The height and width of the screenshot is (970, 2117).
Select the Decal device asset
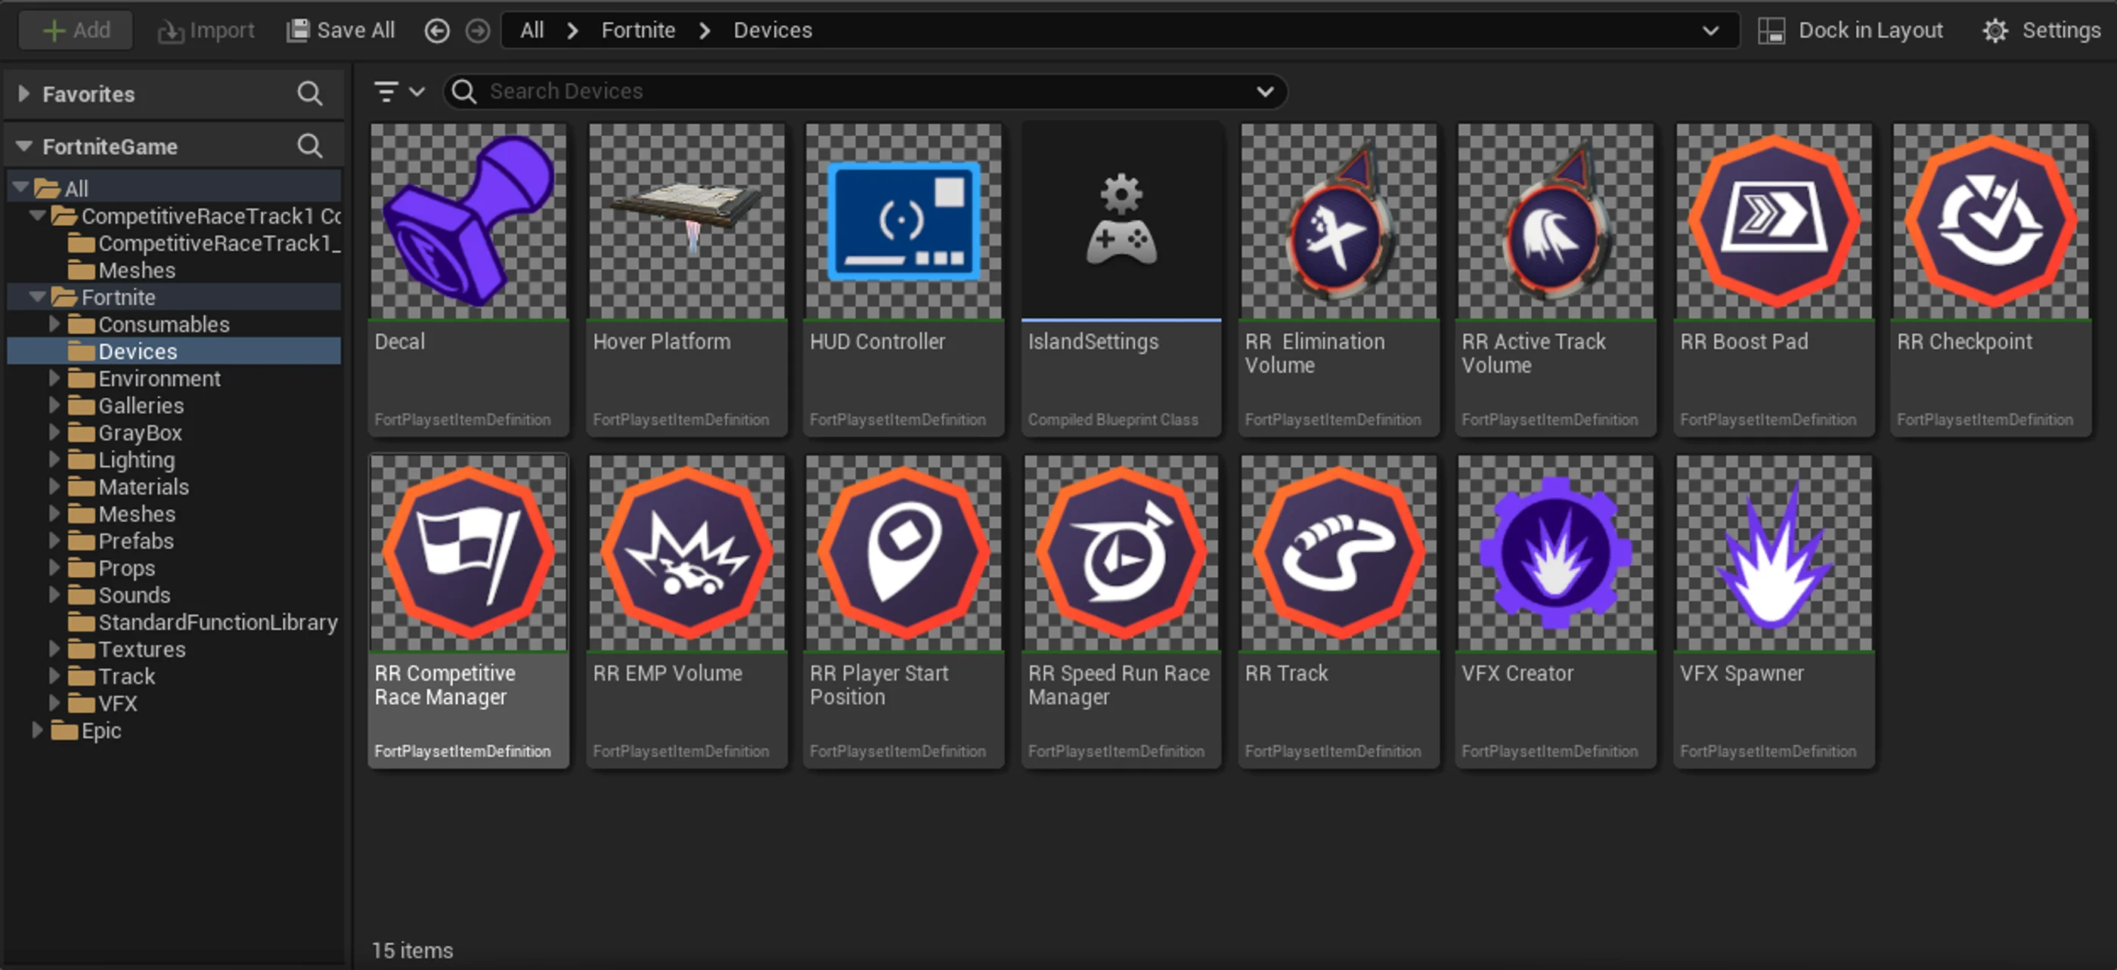[469, 280]
